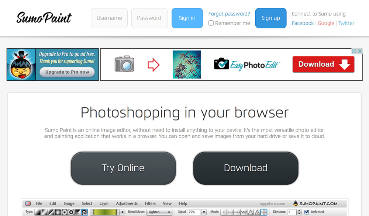The image size is (369, 216).
Task: Click the 'Photoshopping in your browser' heading
Action: pos(184,113)
